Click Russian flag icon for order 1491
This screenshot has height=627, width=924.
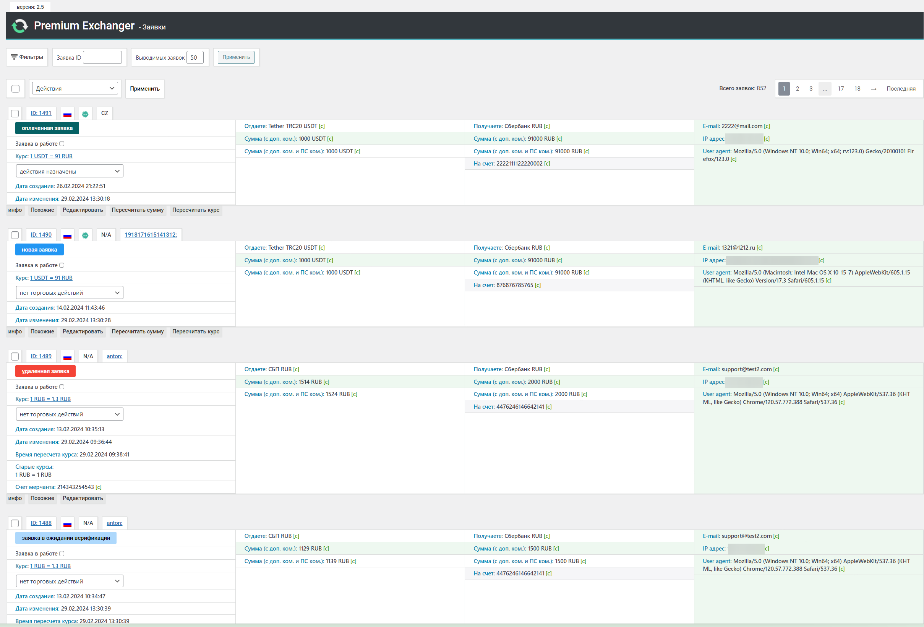67,114
